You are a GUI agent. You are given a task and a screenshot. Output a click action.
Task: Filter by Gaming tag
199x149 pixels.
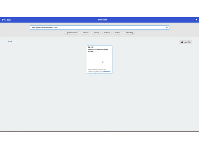(118, 33)
